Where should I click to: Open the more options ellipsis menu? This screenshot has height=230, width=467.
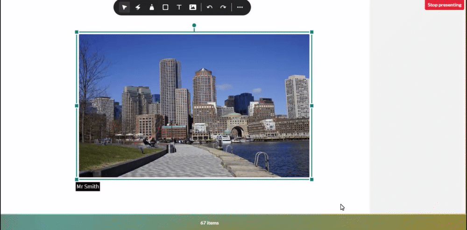tap(240, 7)
